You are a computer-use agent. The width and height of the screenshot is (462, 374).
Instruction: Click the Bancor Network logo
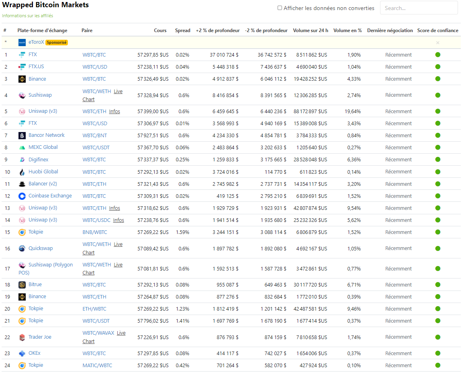tap(22, 135)
